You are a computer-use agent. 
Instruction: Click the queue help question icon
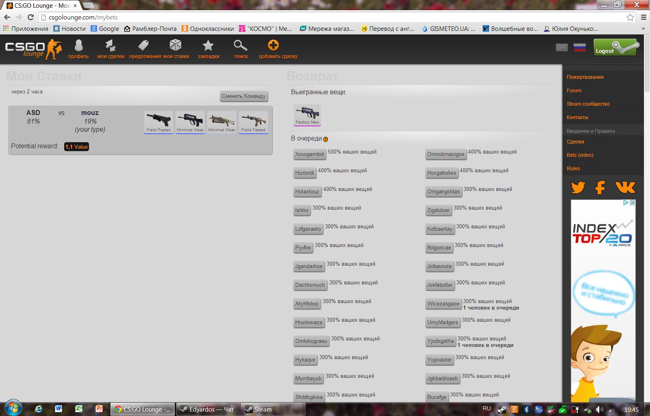click(325, 139)
